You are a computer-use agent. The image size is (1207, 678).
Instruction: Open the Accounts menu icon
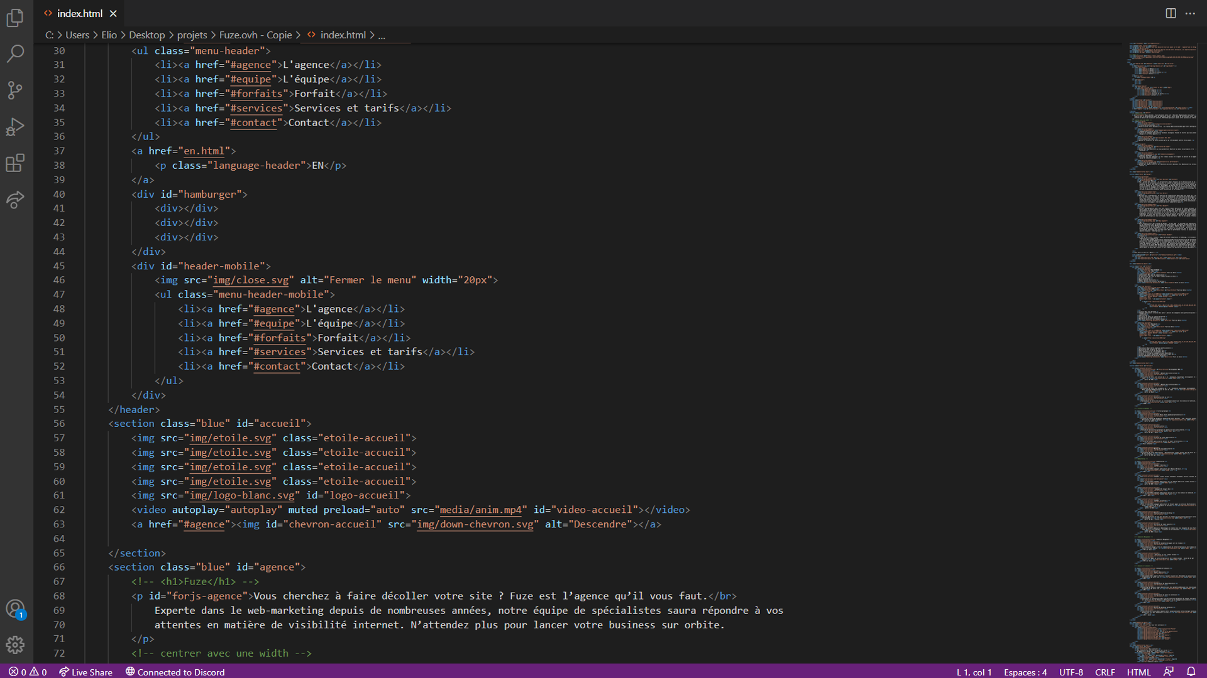[x=15, y=608]
